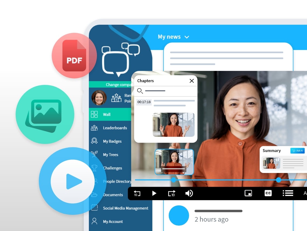
Task: Click the Chapters panel title
Action: pos(145,81)
